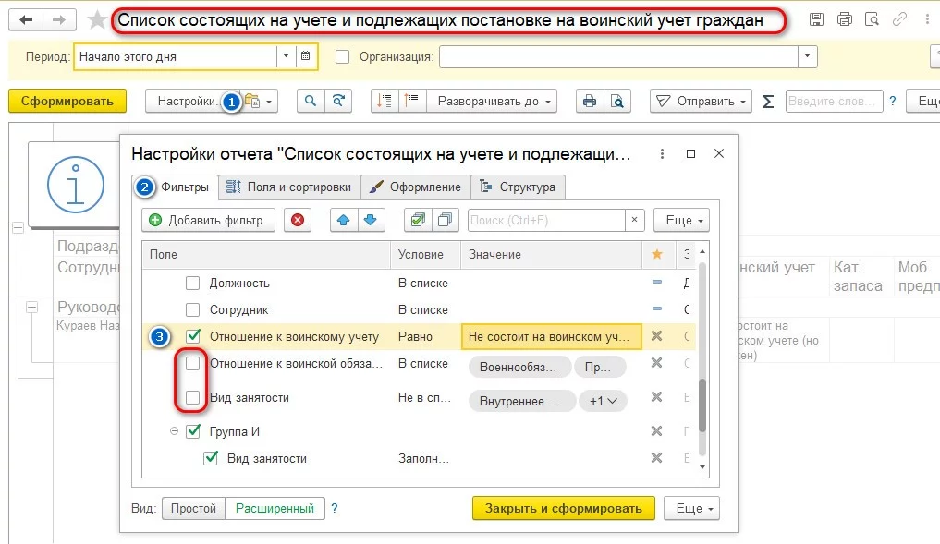940x544 pixels.
Task: Go back with the left arrow button
Action: pyautogui.click(x=26, y=19)
